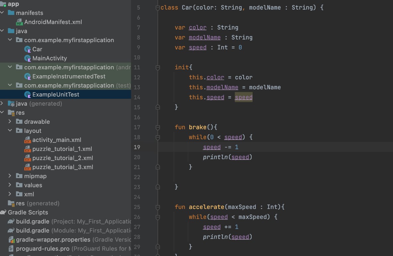Collapse the manifests folder chevron
The width and height of the screenshot is (393, 256).
click(2, 13)
